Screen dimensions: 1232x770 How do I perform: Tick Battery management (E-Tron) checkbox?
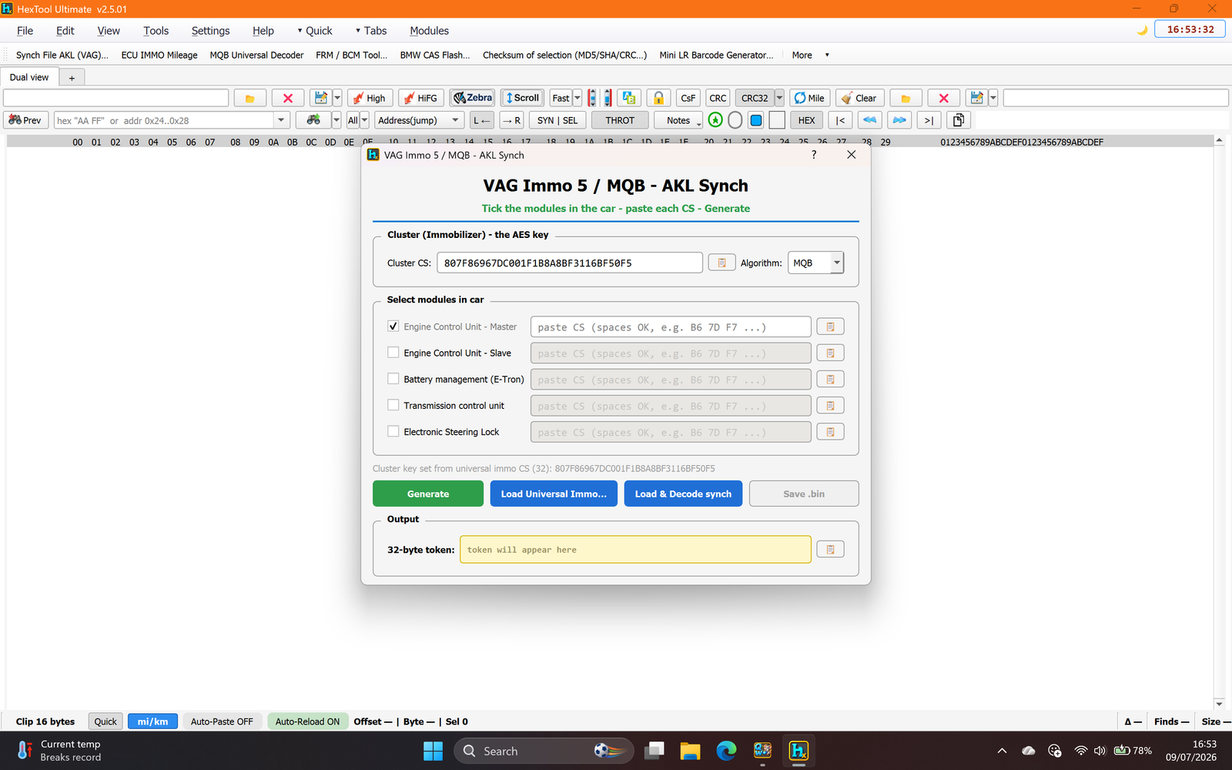[393, 379]
